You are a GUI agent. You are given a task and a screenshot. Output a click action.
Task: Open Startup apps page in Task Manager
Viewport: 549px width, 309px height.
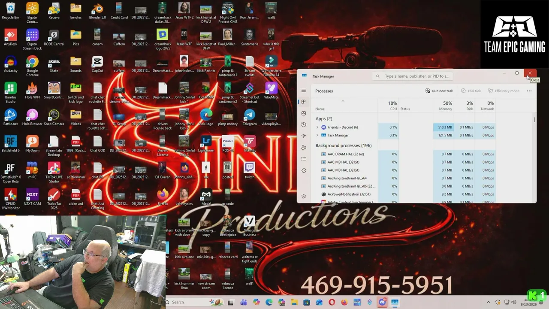pyautogui.click(x=304, y=136)
